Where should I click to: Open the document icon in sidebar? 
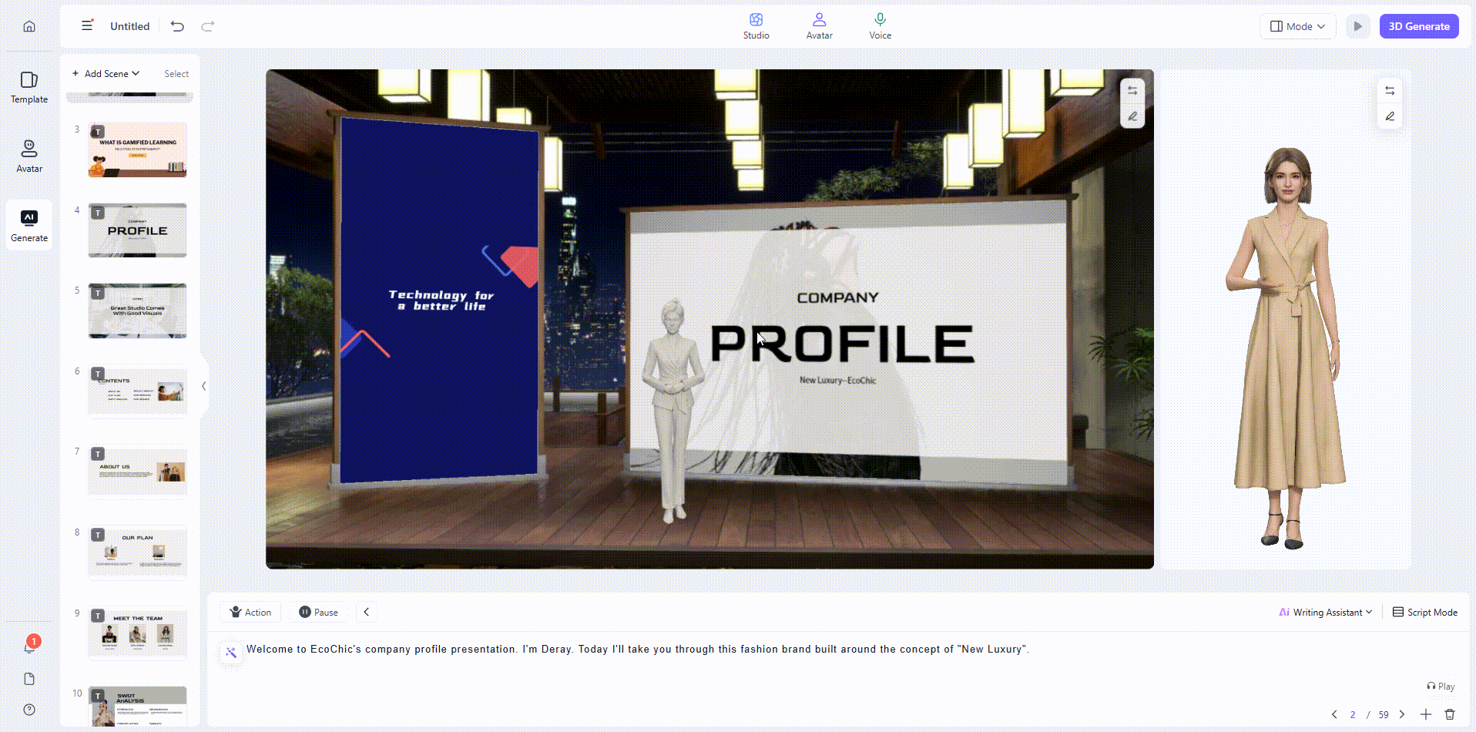[x=29, y=679]
